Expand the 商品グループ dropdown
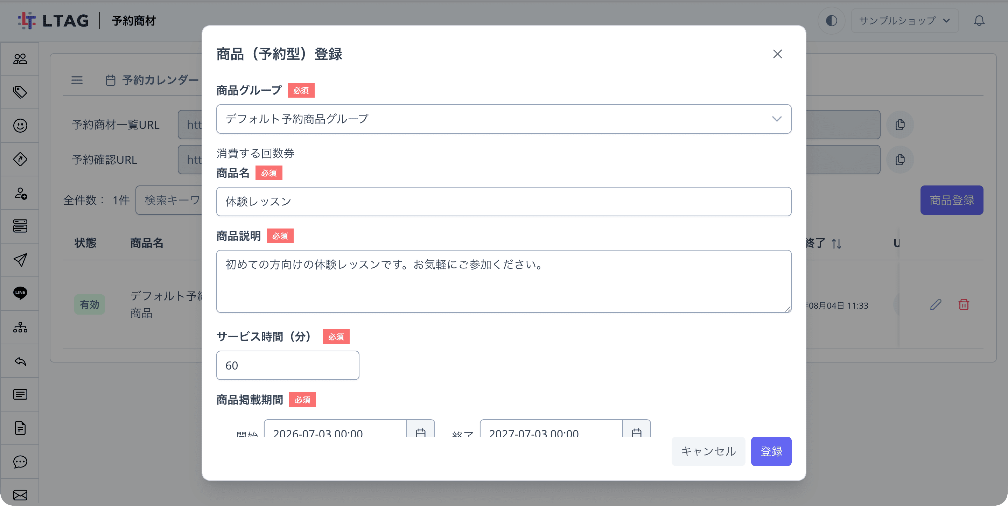This screenshot has width=1008, height=506. tap(504, 119)
